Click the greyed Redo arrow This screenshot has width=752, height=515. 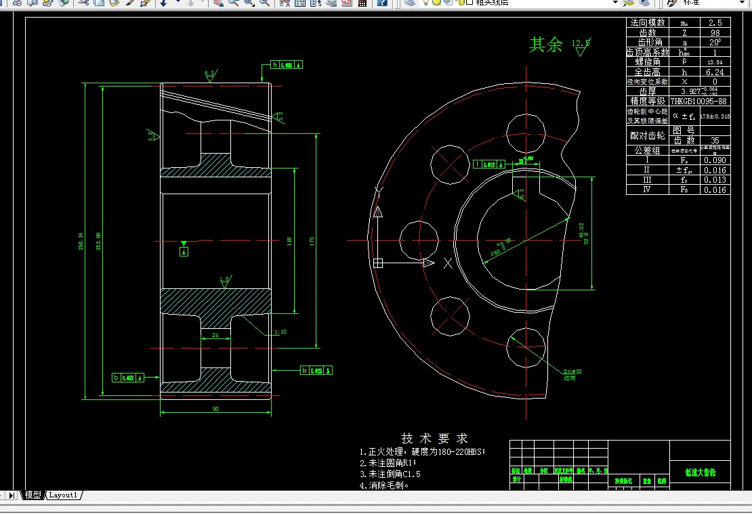click(190, 3)
